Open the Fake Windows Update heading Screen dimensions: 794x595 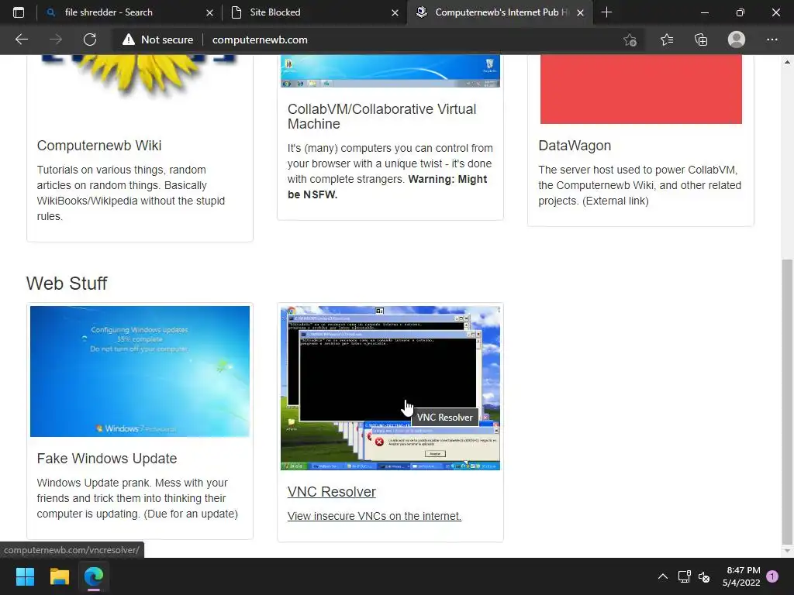107,459
